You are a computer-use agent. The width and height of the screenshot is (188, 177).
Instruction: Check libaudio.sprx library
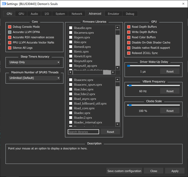(x=71, y=28)
